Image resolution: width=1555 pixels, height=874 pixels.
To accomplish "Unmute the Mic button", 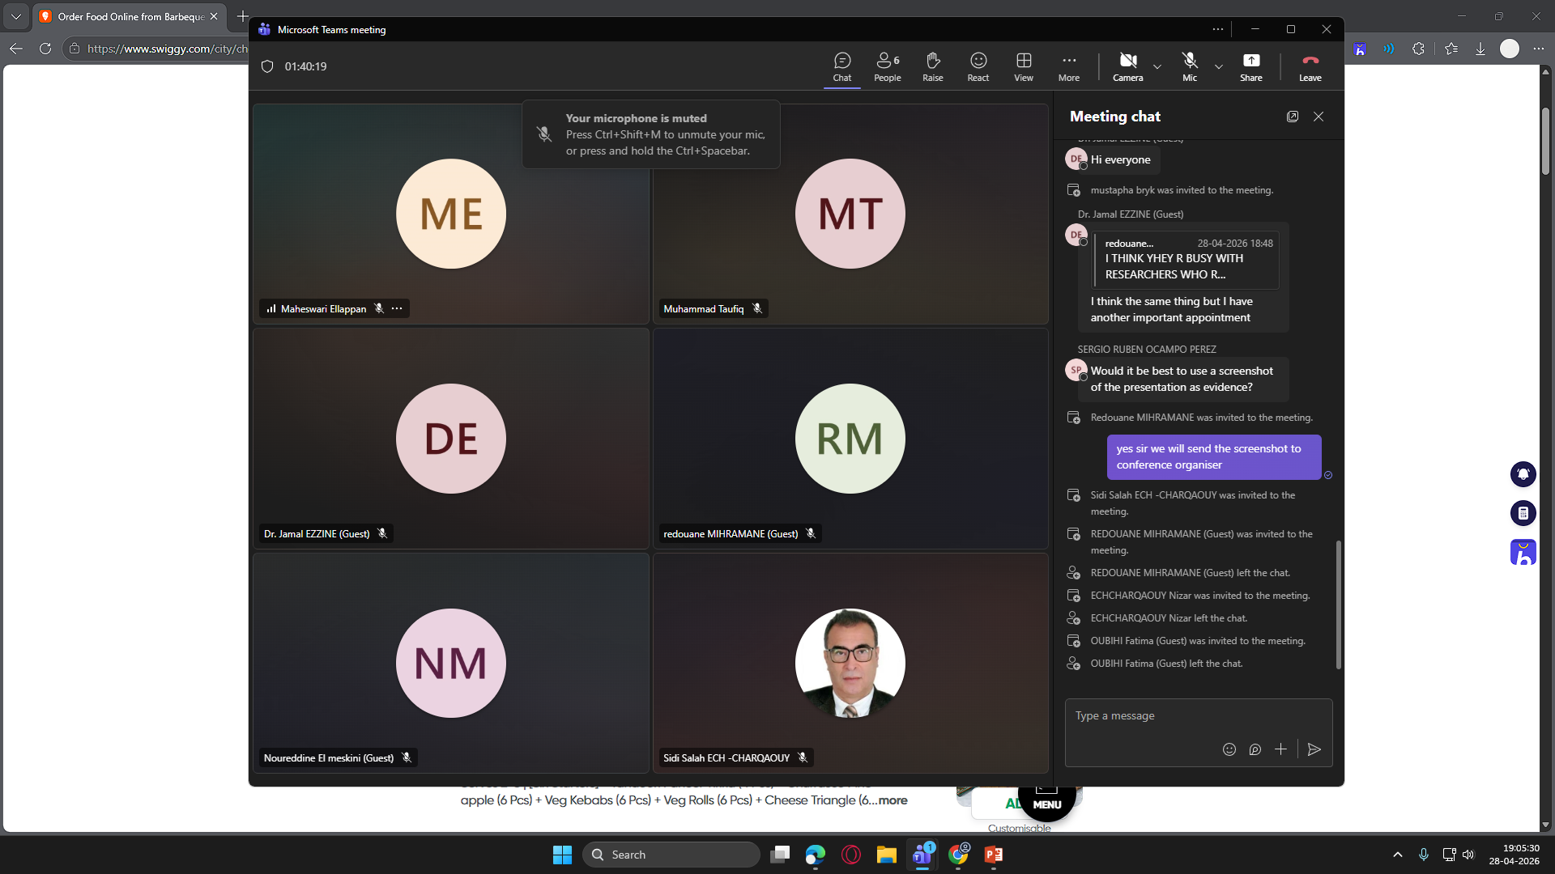I will click(1190, 66).
